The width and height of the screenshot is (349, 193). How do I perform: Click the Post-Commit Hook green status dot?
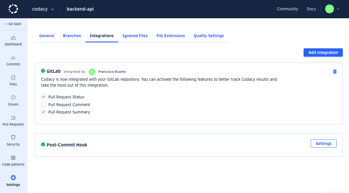(x=43, y=144)
